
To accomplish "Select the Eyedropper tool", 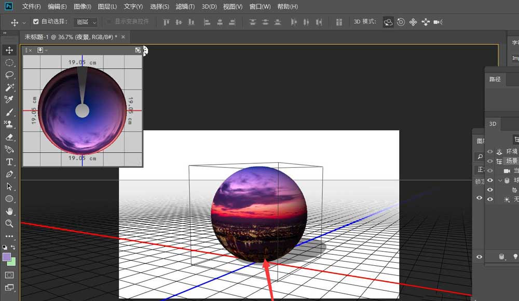I will pos(9,99).
